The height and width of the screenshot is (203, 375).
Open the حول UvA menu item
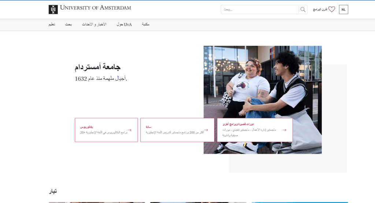click(124, 25)
